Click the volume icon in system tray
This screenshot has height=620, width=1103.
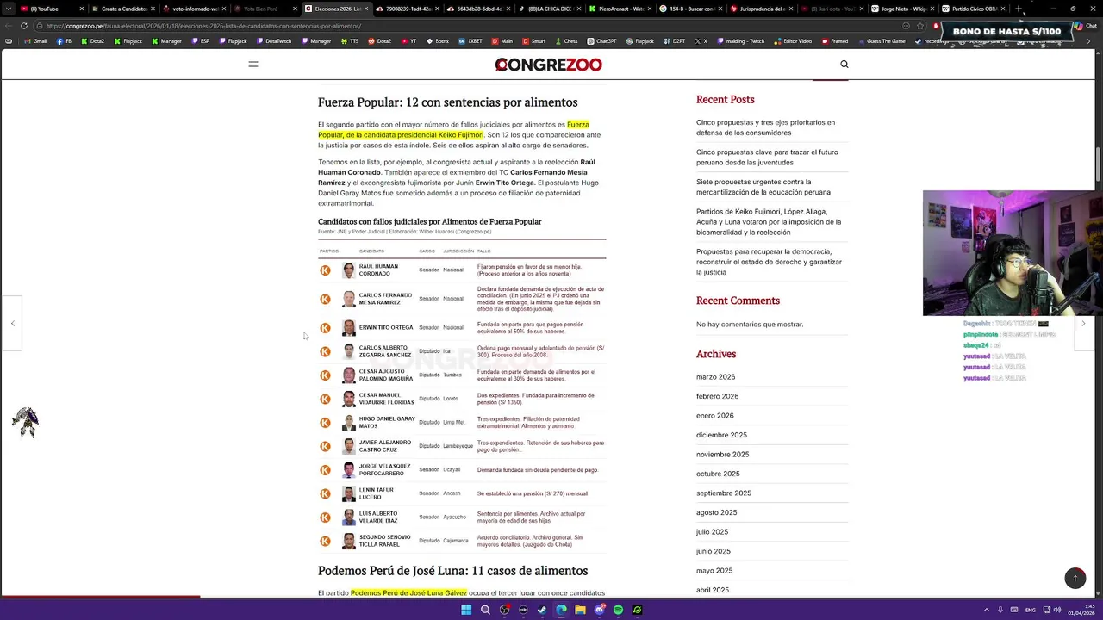(x=1057, y=610)
